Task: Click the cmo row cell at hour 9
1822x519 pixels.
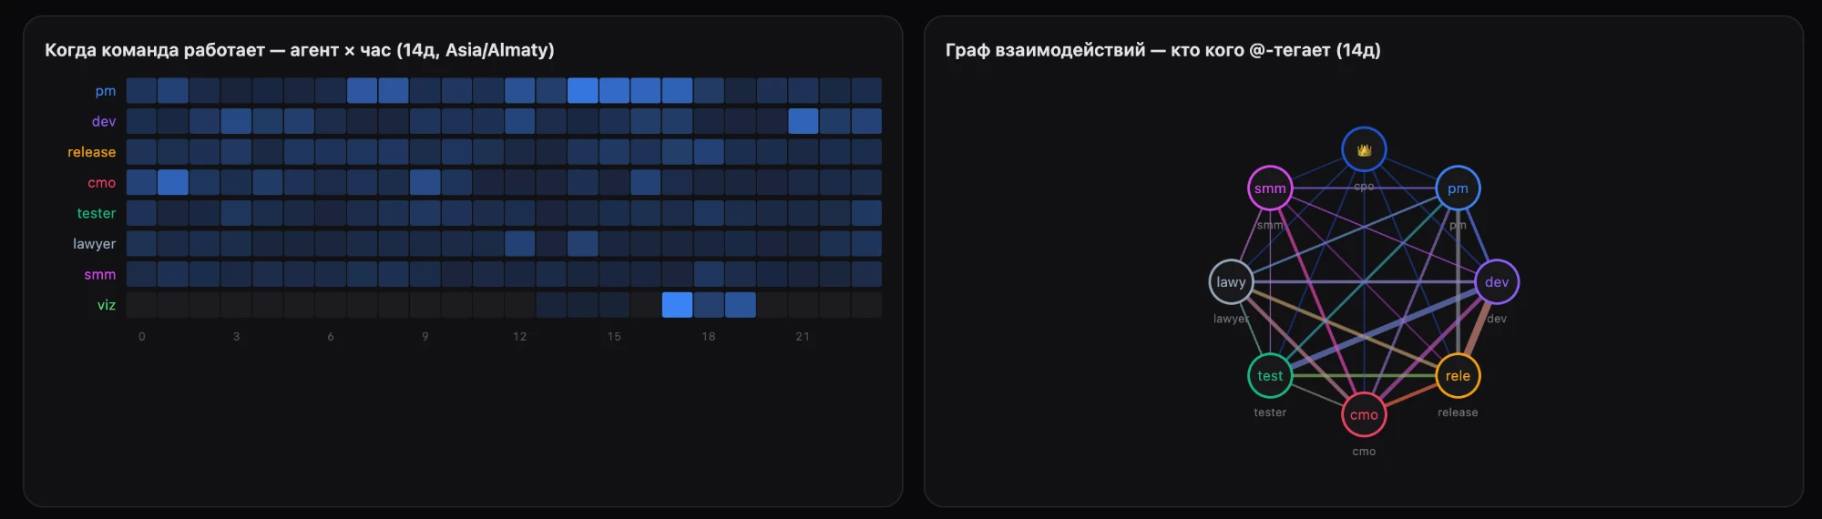Action: pyautogui.click(x=425, y=182)
